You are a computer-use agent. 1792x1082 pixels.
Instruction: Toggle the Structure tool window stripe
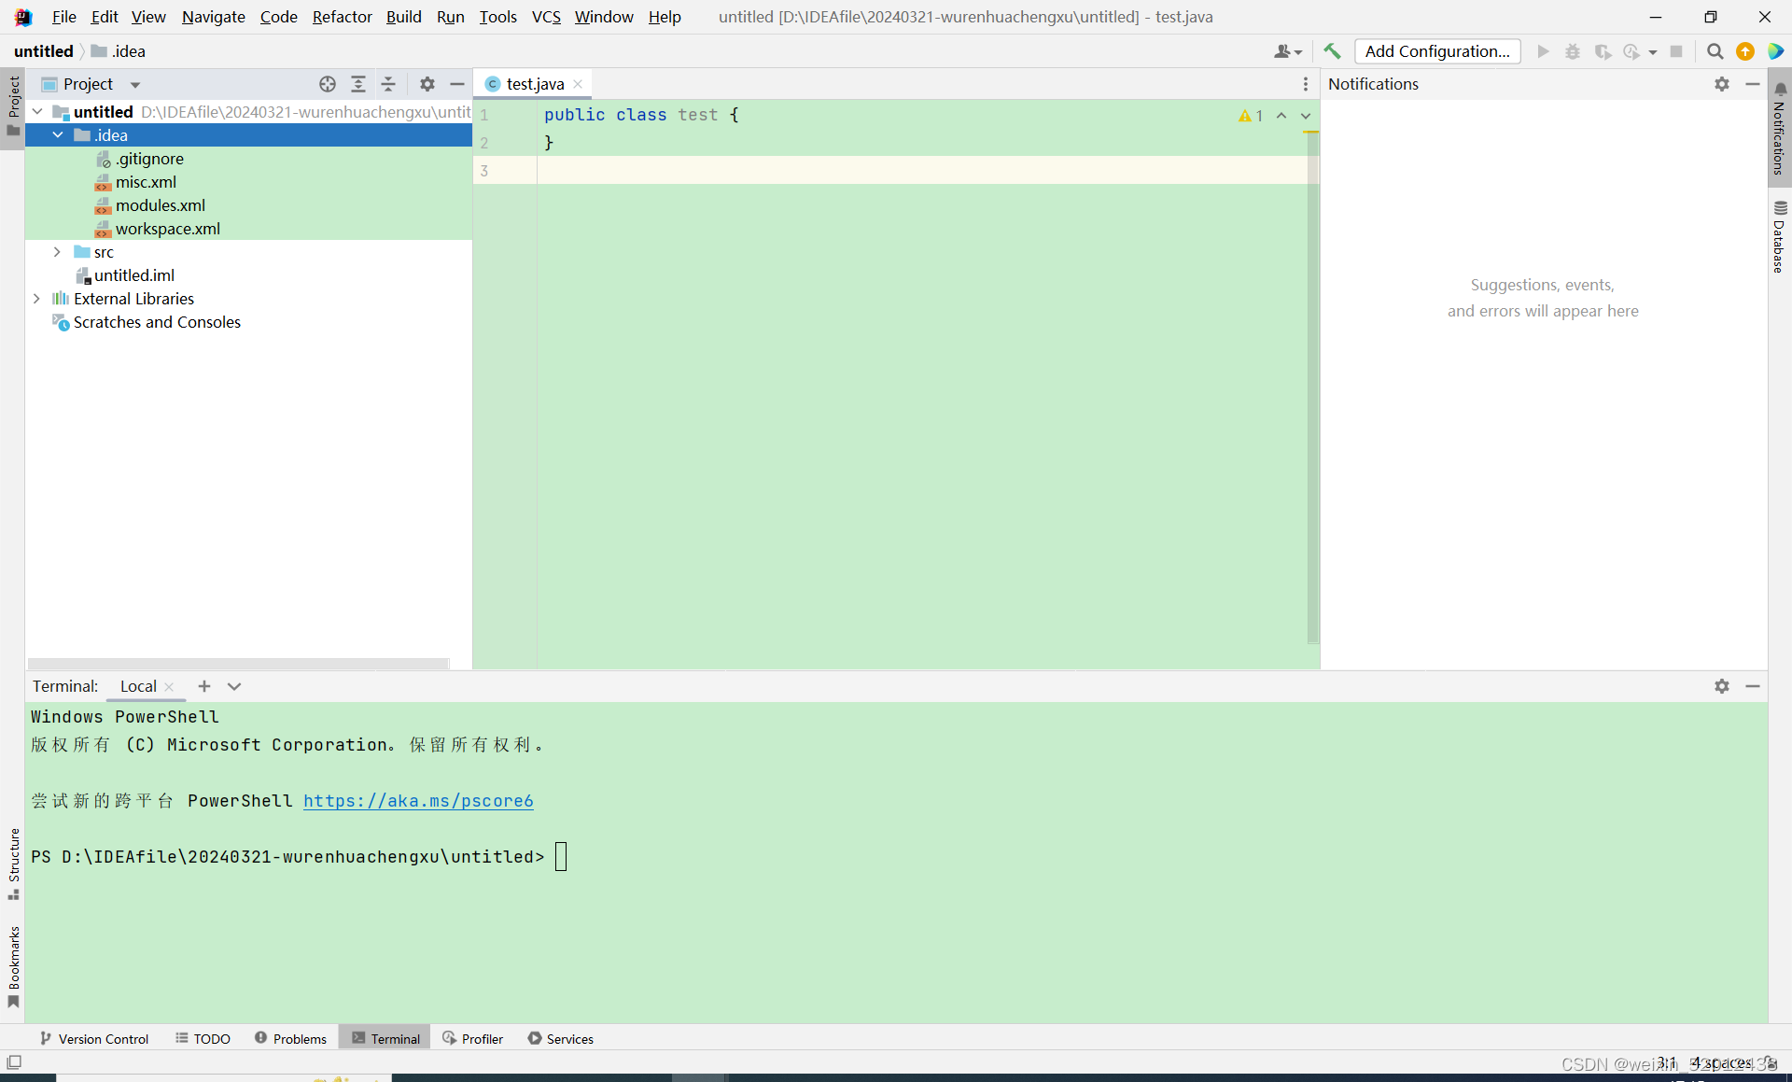[x=14, y=864]
